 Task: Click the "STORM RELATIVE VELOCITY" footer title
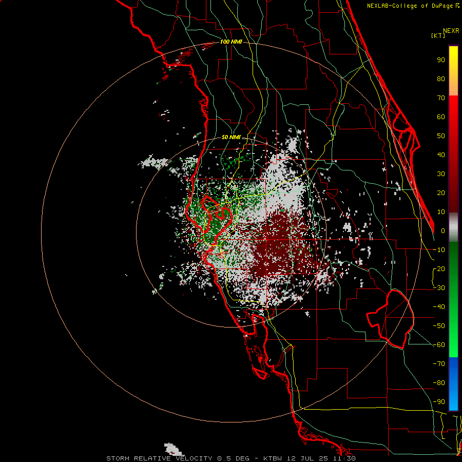tap(159, 458)
